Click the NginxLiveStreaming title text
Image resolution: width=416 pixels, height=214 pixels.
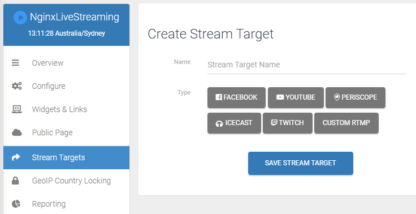[75, 18]
